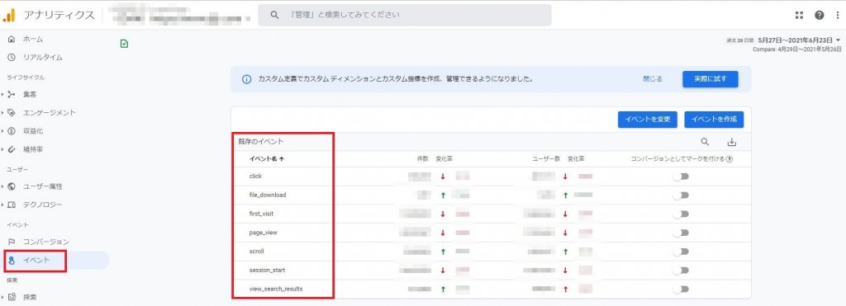
Task: Expand the ユーザー属性 section arrow
Action: [x=2, y=186]
